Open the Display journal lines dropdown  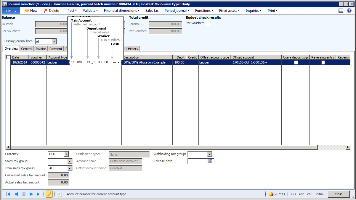point(54,42)
